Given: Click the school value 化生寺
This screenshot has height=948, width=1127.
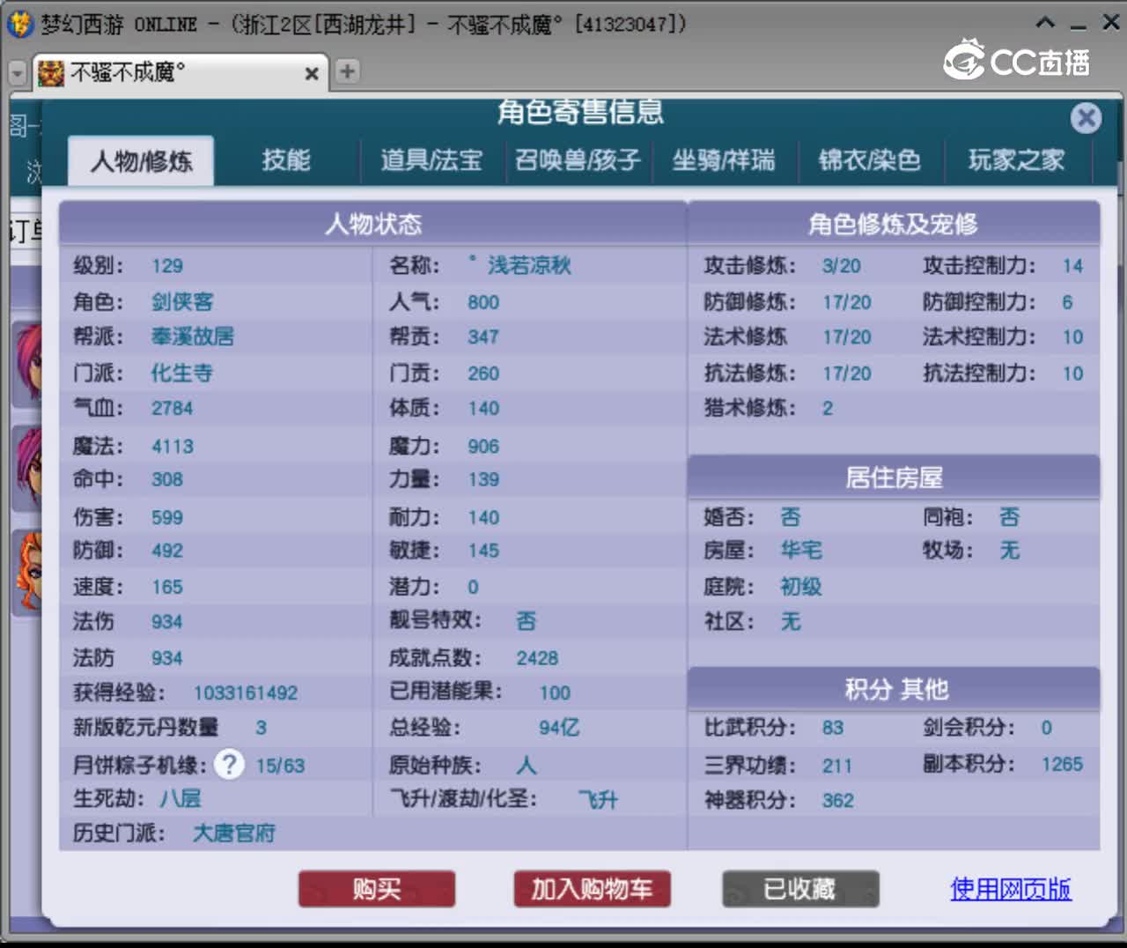Looking at the screenshot, I should click(x=182, y=373).
